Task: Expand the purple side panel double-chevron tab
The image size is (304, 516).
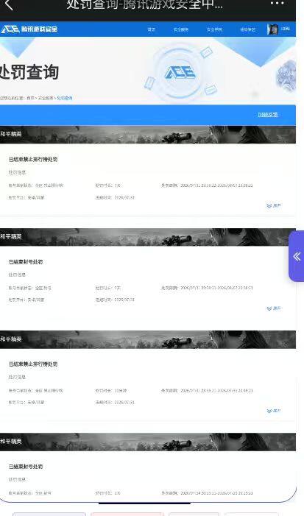Action: pos(297,256)
